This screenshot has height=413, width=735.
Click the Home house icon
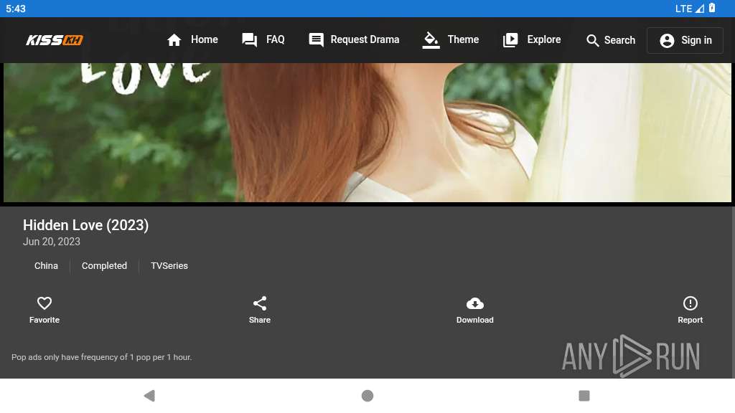click(x=174, y=40)
